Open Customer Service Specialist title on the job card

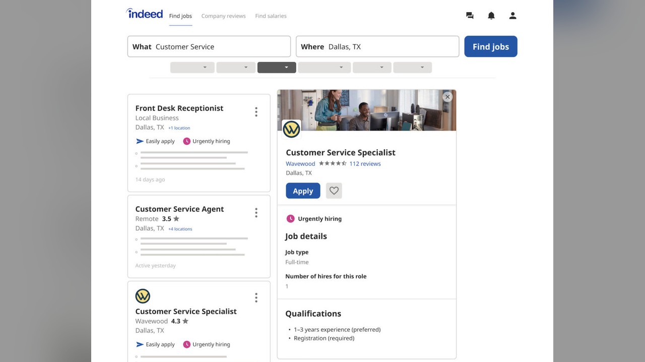186,311
